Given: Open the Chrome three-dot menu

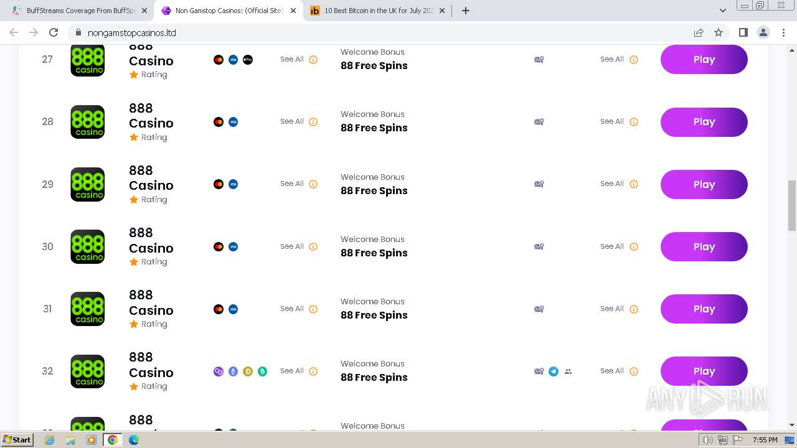Looking at the screenshot, I should coord(784,32).
